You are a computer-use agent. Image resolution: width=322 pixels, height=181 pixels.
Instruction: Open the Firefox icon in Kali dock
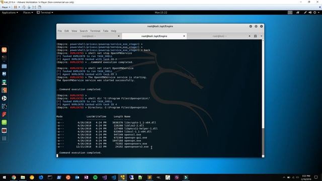coord(4,50)
